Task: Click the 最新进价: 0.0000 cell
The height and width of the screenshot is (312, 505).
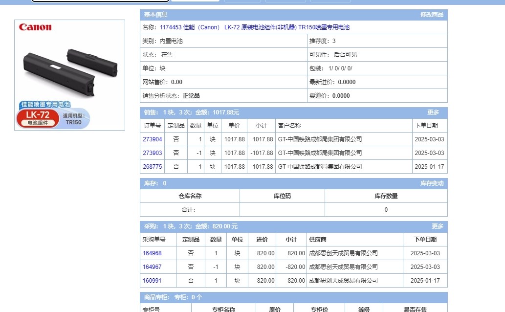Action: (377, 82)
